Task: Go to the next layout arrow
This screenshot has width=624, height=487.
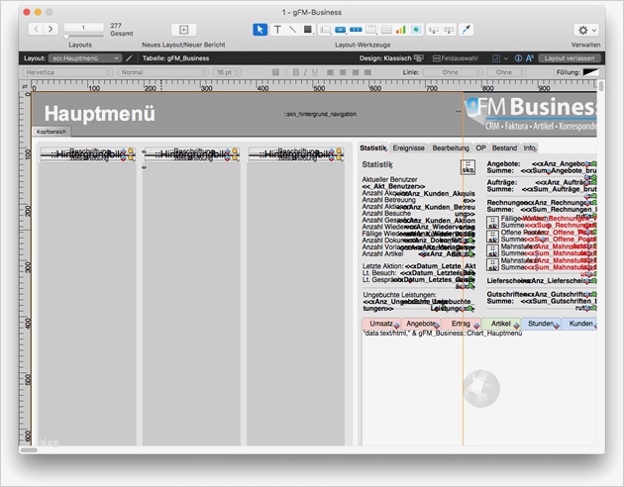Action: point(51,29)
